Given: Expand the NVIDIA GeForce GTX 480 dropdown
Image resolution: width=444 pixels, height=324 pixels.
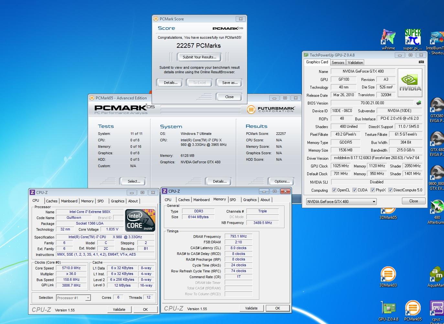Looking at the screenshot, I should pos(341,202).
